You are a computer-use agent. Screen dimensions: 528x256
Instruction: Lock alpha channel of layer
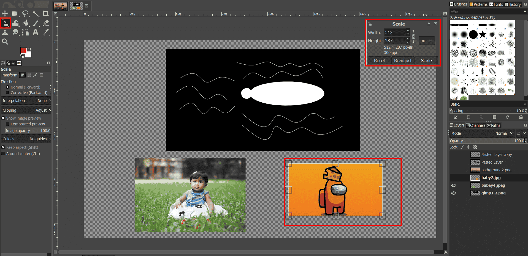click(475, 147)
